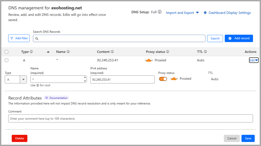Click the sort ascending triangle in Type column

(48, 52)
